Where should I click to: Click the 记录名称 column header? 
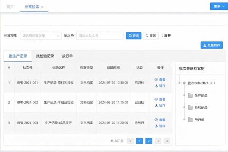59,68
